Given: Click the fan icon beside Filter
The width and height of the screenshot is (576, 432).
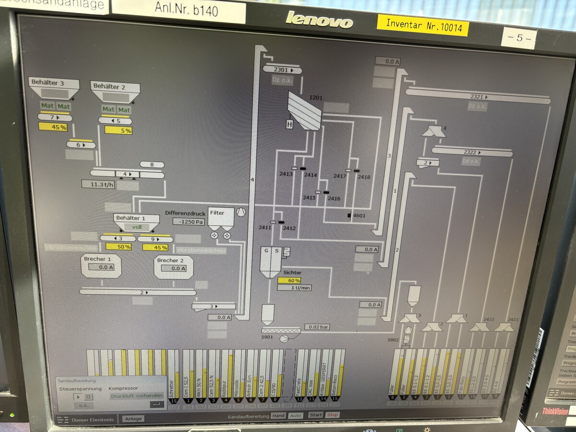Looking at the screenshot, I should [x=240, y=213].
